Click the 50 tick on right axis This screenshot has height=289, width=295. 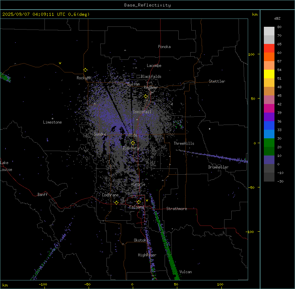point(253,99)
